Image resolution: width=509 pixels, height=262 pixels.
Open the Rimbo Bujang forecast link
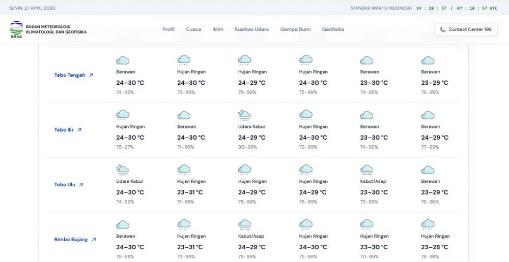(x=71, y=240)
